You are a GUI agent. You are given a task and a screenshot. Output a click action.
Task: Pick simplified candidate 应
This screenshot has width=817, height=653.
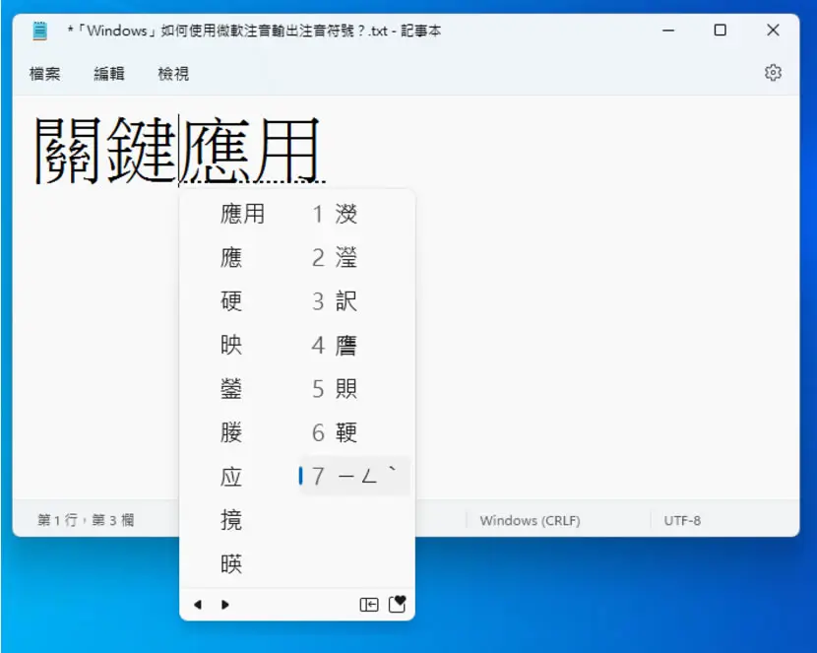pyautogui.click(x=230, y=477)
